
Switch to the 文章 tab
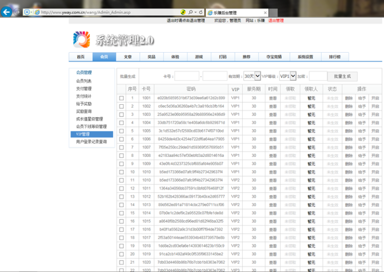(x=128, y=57)
